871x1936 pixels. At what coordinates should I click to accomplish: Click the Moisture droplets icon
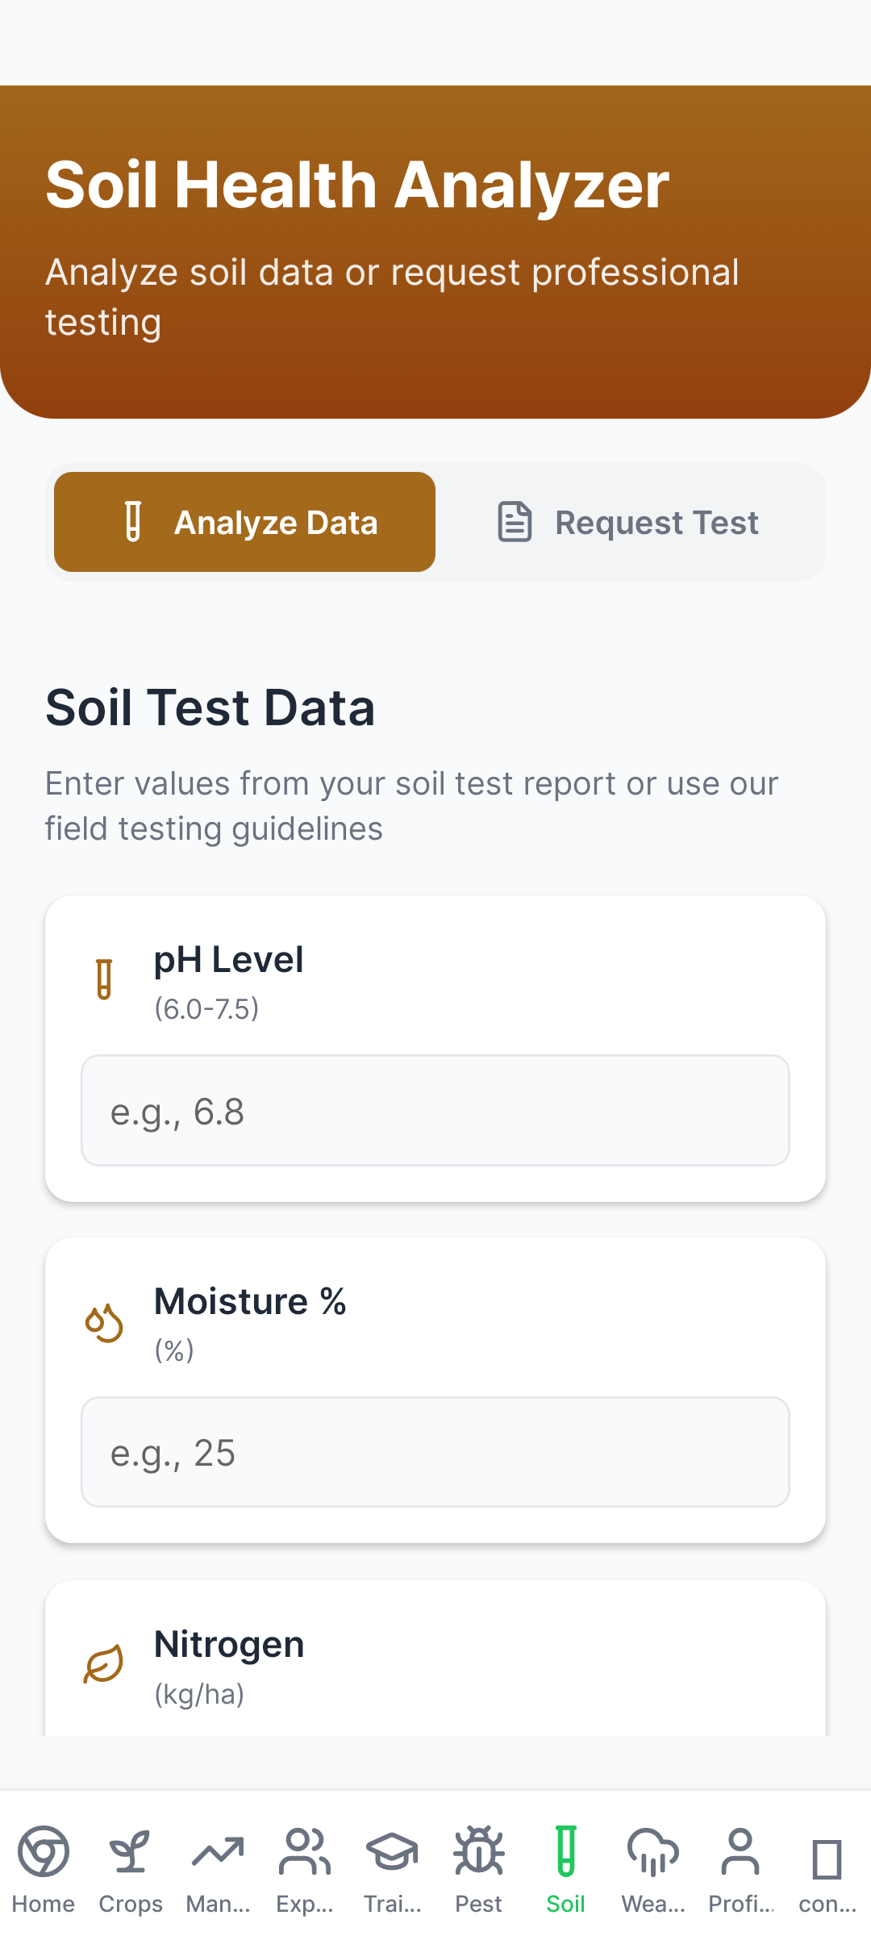click(x=104, y=1323)
